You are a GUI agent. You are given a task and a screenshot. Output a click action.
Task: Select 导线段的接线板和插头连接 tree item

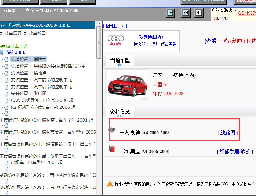pyautogui.click(x=48, y=66)
